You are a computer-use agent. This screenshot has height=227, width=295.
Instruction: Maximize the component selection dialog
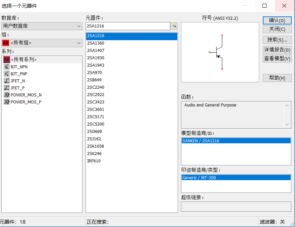click(264, 6)
